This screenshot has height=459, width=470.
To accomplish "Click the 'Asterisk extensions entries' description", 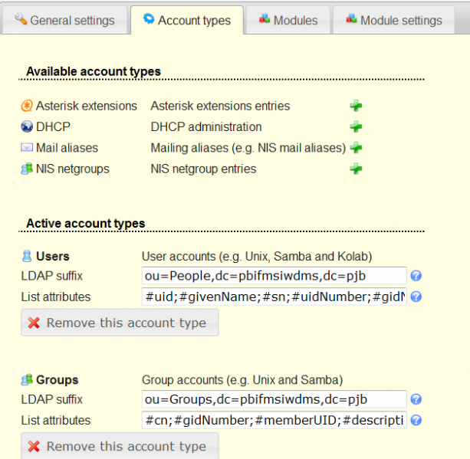I will [x=220, y=106].
